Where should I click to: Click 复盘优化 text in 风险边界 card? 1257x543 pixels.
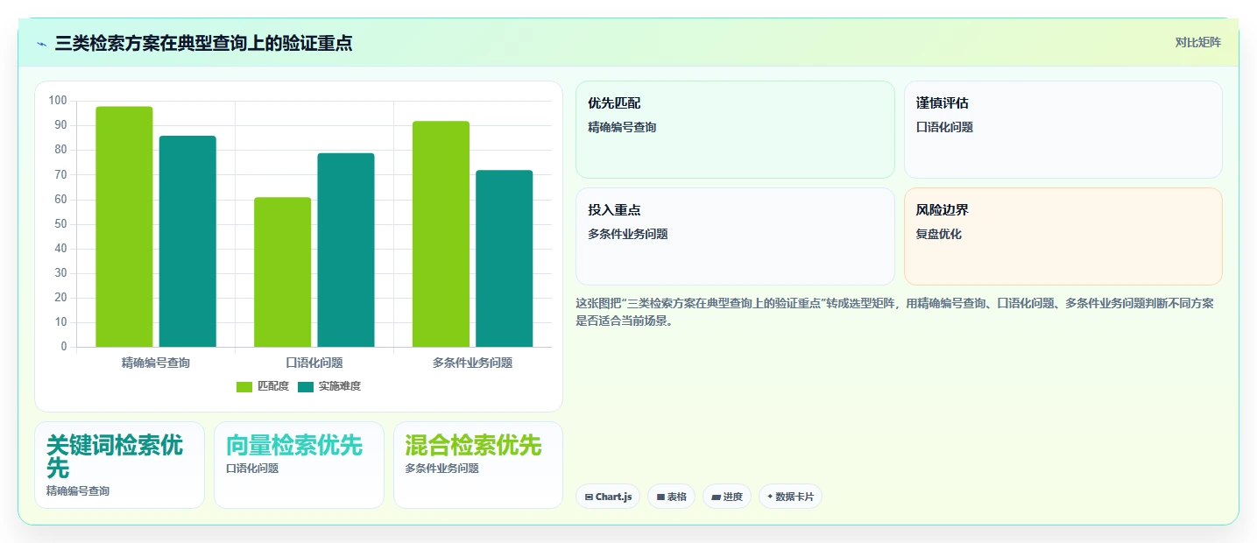[x=939, y=234]
